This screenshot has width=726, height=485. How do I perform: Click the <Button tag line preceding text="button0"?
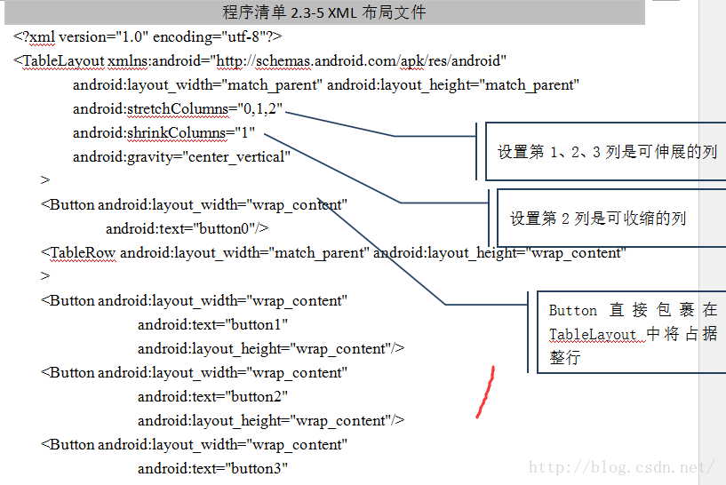click(194, 205)
